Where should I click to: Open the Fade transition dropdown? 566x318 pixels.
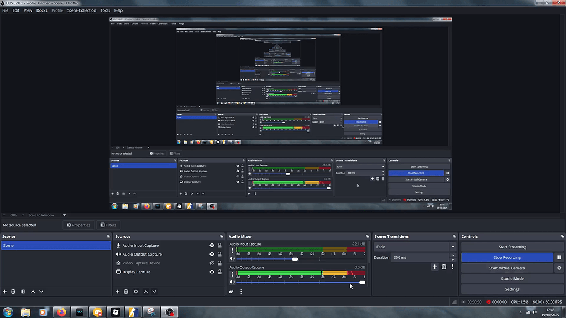pos(415,247)
